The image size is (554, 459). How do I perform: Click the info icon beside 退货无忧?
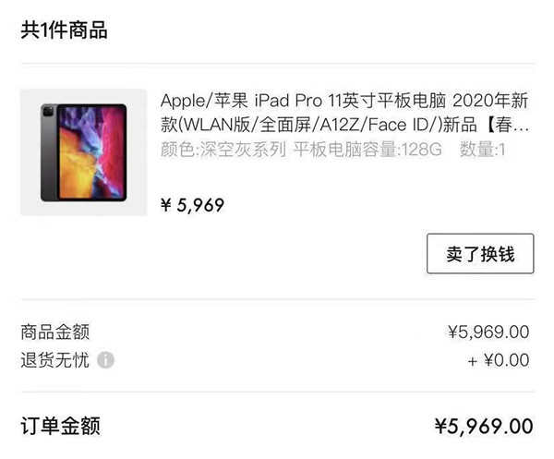tap(105, 360)
